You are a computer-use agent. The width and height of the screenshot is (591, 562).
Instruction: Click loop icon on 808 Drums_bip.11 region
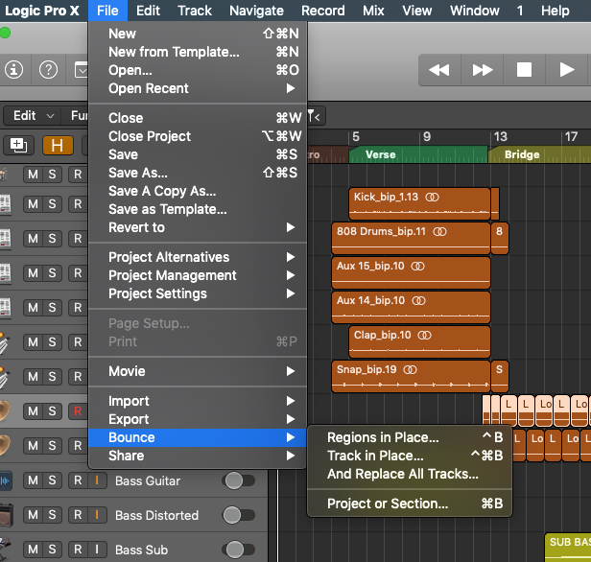point(439,232)
